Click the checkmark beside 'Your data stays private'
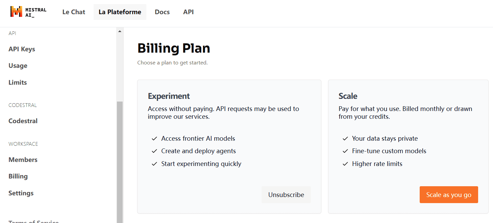Viewport: 493px width, 223px height. (345, 139)
